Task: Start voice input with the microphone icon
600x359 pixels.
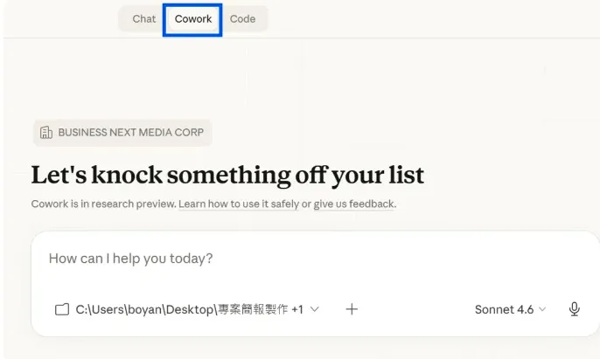Action: pyautogui.click(x=575, y=309)
